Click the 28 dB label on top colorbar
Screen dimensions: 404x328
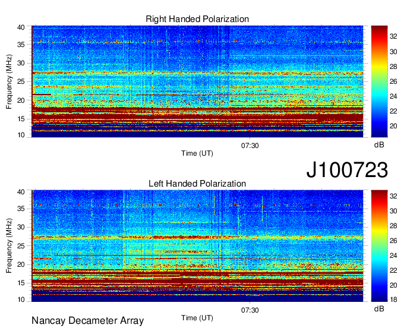[x=393, y=67]
